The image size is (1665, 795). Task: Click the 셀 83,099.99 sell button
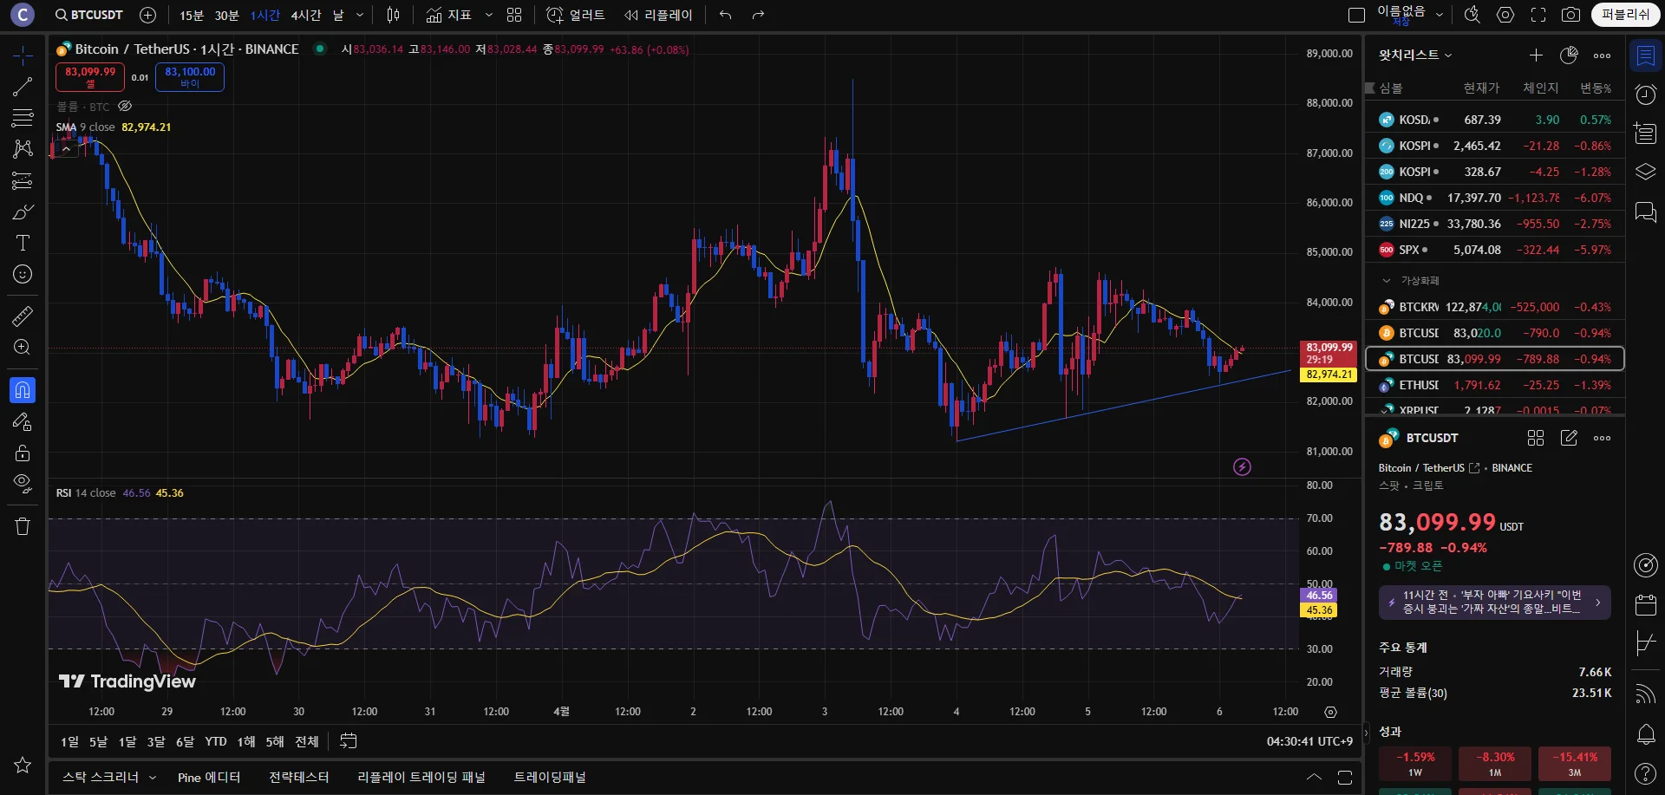click(x=90, y=77)
